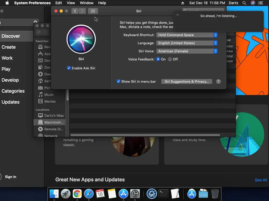Select Categories in App Store sidebar
This screenshot has height=201, width=269.
pyautogui.click(x=13, y=91)
